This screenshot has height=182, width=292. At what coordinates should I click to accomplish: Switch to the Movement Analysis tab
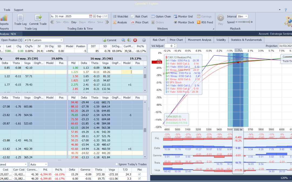pyautogui.click(x=200, y=40)
